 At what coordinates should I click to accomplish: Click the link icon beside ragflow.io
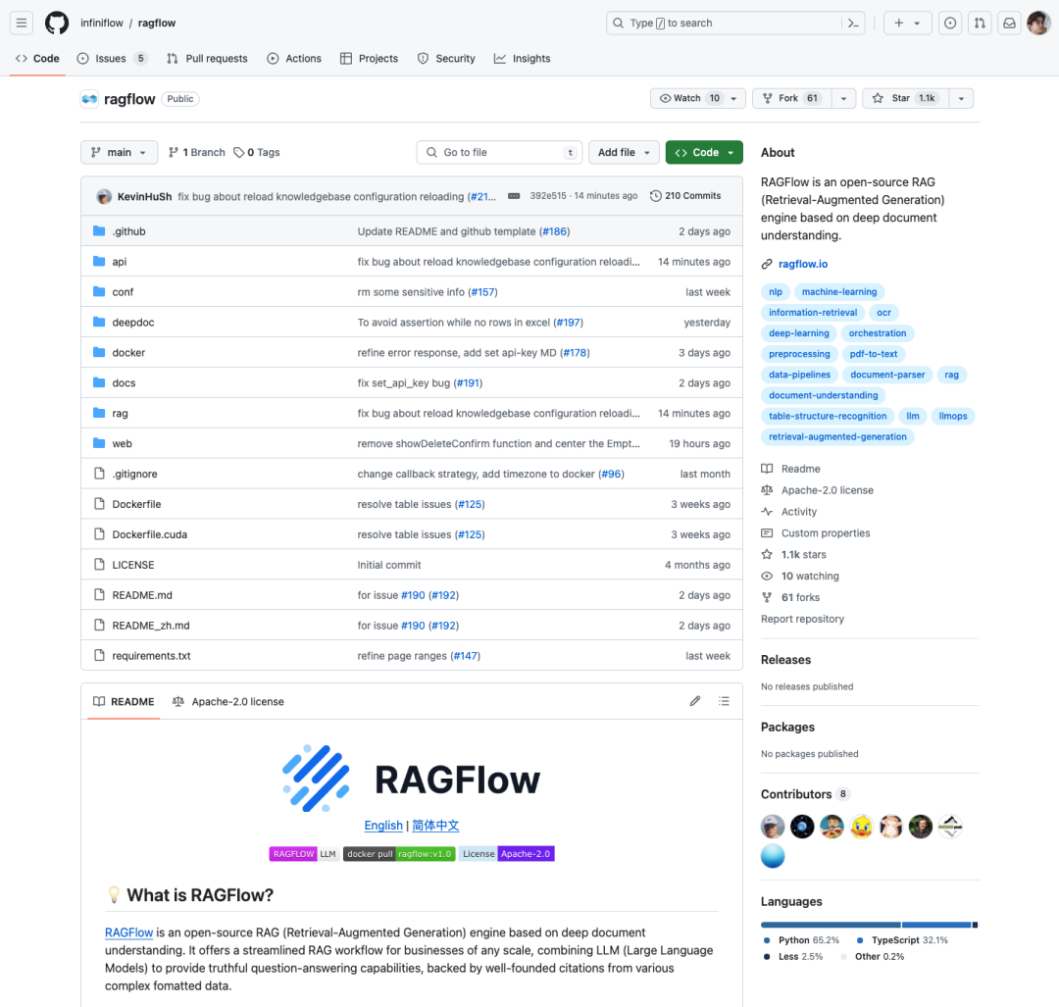[x=767, y=264]
